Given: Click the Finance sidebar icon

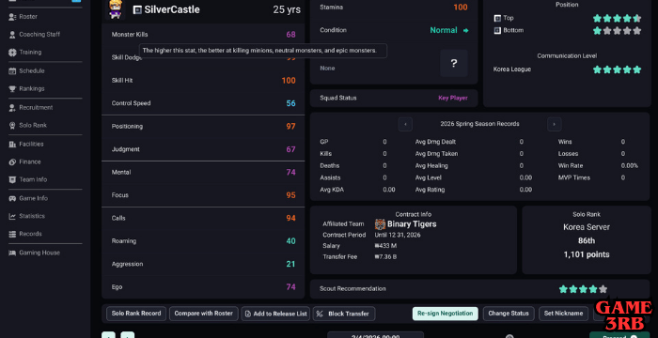Looking at the screenshot, I should tap(12, 161).
